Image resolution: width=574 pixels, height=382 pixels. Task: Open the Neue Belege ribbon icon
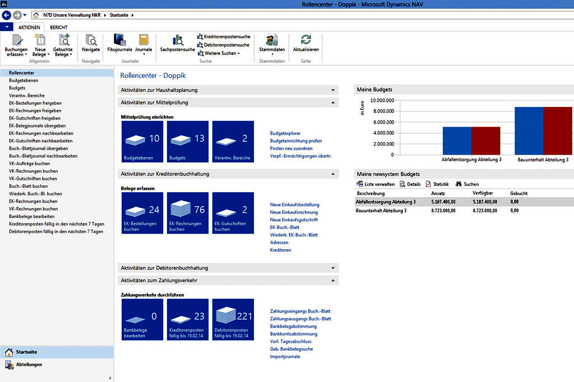point(40,41)
